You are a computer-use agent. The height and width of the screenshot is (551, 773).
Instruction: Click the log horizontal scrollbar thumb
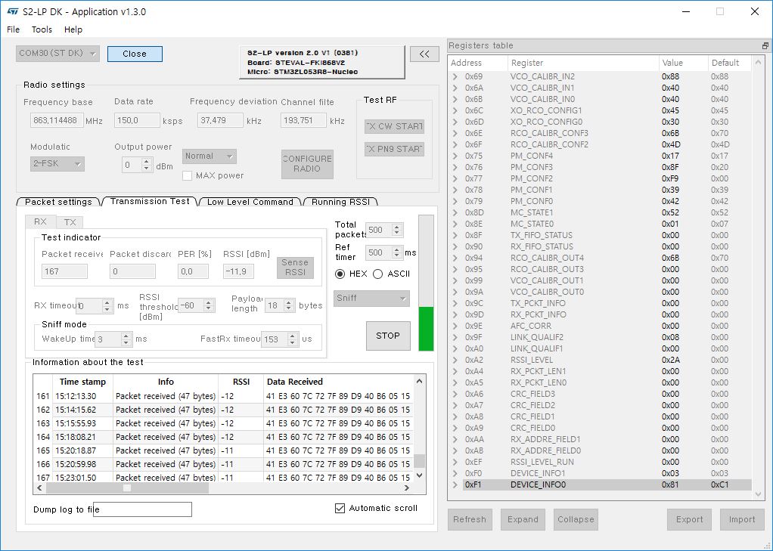point(127,488)
